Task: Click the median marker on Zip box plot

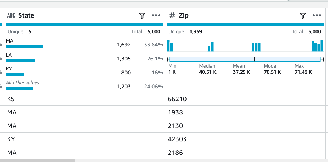Action: pos(254,59)
